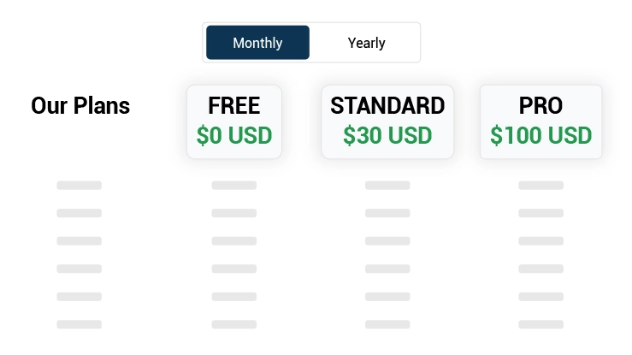
Task: Click first placeholder bar in FREE column
Action: point(233,185)
